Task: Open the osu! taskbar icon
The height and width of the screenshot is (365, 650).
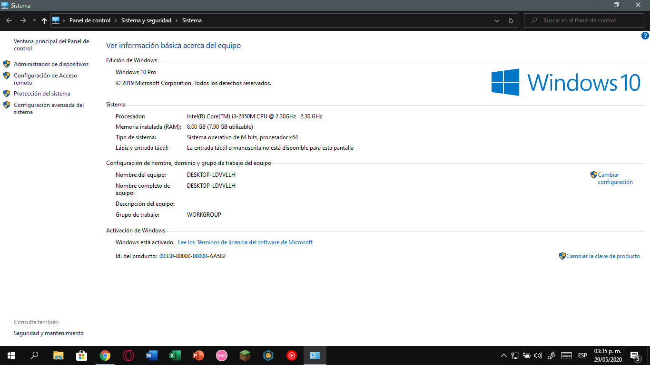Action: point(222,355)
